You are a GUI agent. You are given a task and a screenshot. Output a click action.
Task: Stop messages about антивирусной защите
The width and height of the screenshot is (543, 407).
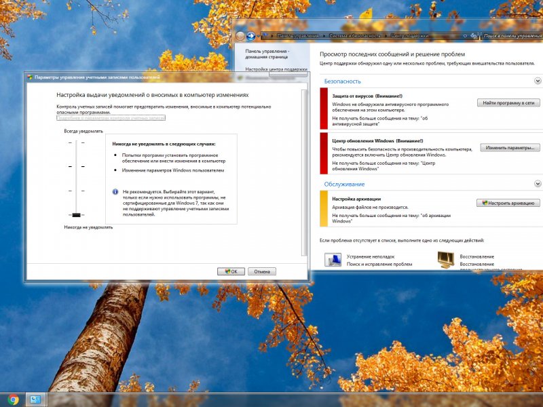click(x=380, y=121)
